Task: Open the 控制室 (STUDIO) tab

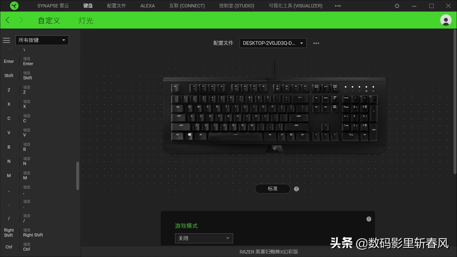Action: pyautogui.click(x=236, y=6)
